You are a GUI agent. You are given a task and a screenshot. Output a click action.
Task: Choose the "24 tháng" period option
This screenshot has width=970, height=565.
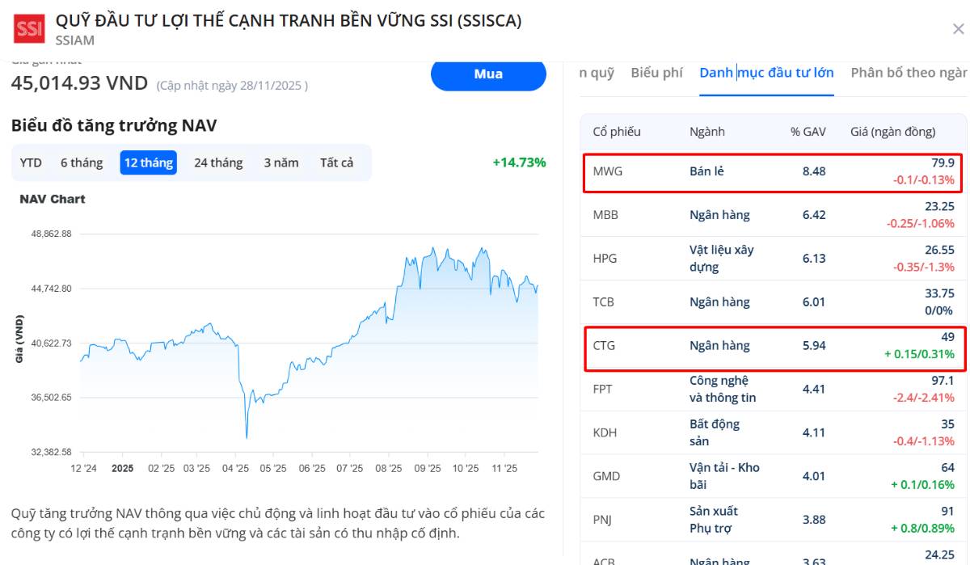[x=219, y=162]
